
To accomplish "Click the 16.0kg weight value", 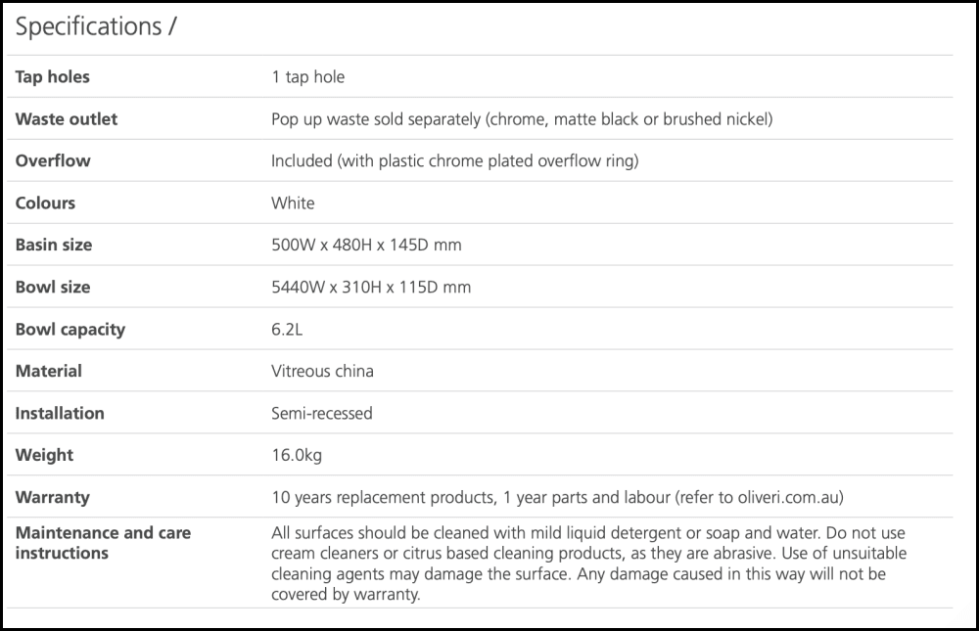I will click(x=294, y=455).
